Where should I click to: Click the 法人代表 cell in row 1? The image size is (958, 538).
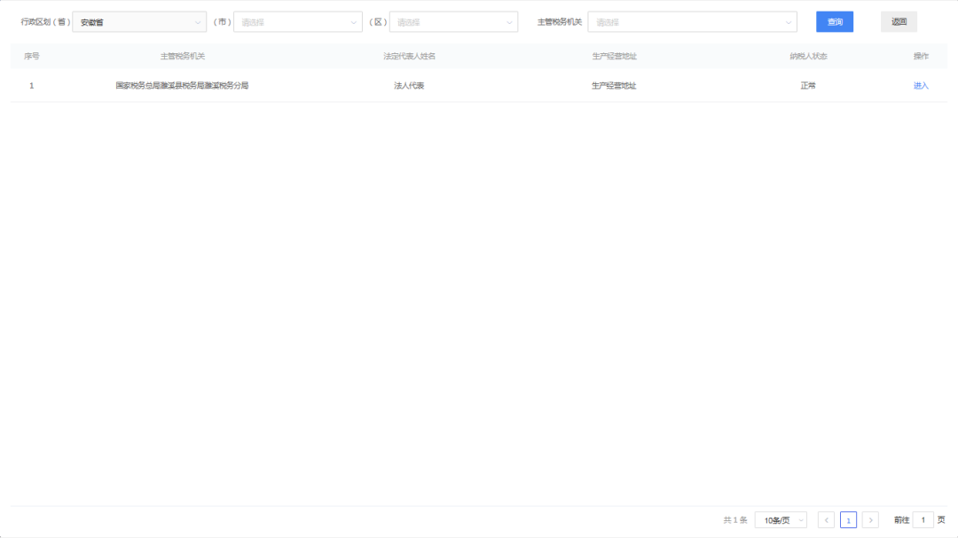[x=409, y=85]
